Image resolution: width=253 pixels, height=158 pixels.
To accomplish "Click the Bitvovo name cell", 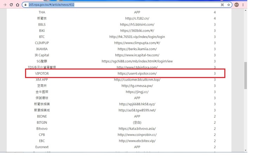I will [42, 129].
